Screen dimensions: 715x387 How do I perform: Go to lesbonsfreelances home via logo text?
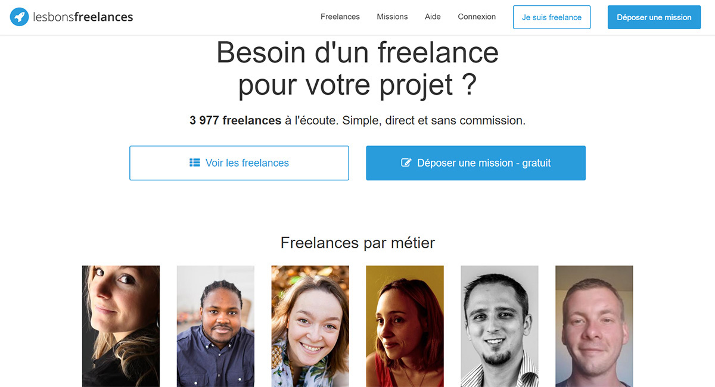(83, 17)
